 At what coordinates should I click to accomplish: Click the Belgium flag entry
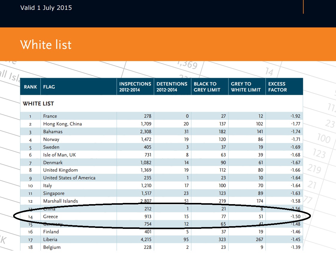coord(52,247)
